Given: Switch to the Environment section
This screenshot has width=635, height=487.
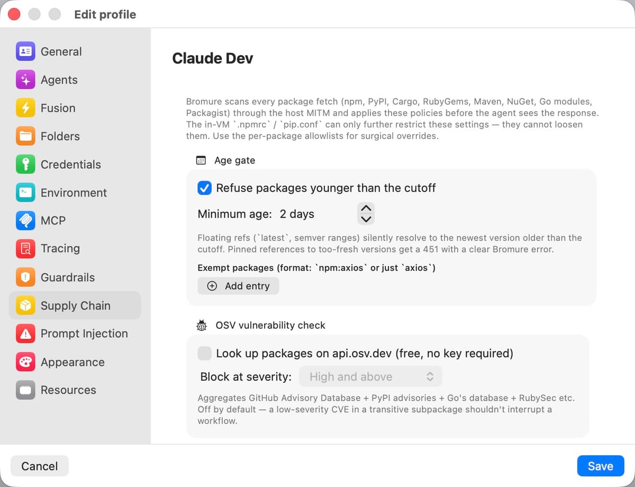Looking at the screenshot, I should 75,193.
